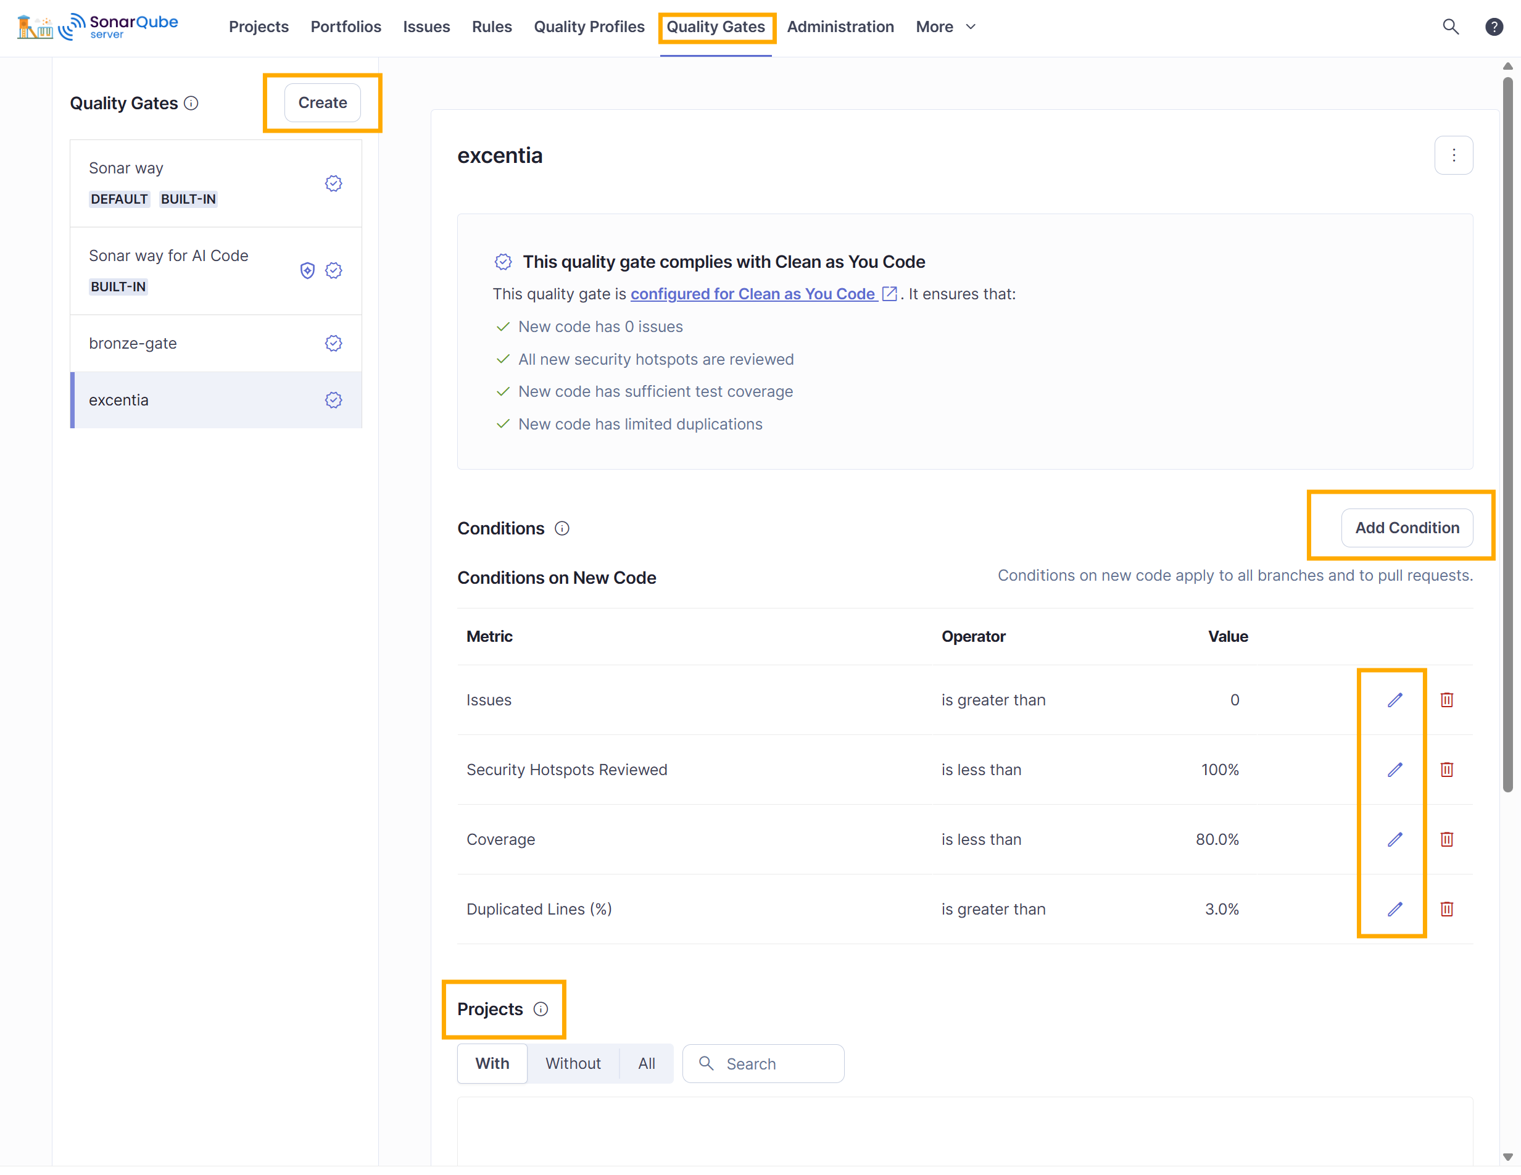The image size is (1521, 1175).
Task: Show projects Without this quality gate
Action: pos(573,1063)
